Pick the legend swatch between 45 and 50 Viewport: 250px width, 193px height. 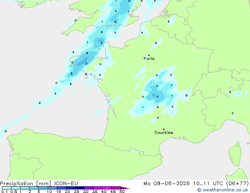pos(116,188)
